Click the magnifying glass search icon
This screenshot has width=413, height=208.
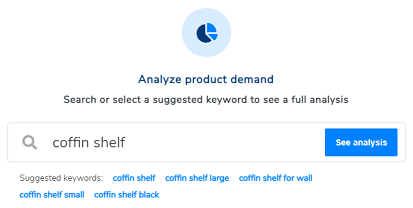click(x=30, y=142)
